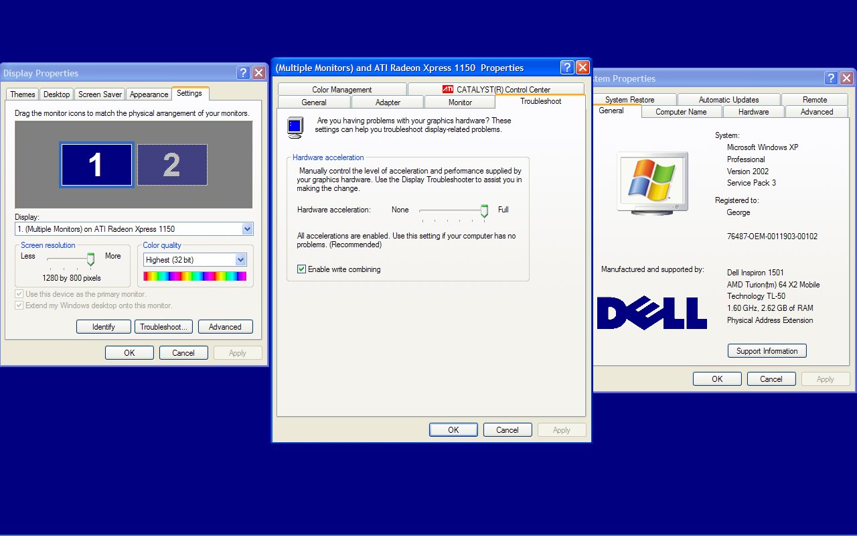Open CATALYST(R) Control Center tab
Screen dimensions: 857x536
tap(496, 90)
